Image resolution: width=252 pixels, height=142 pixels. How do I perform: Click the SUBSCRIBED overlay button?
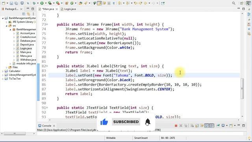[x=126, y=122]
